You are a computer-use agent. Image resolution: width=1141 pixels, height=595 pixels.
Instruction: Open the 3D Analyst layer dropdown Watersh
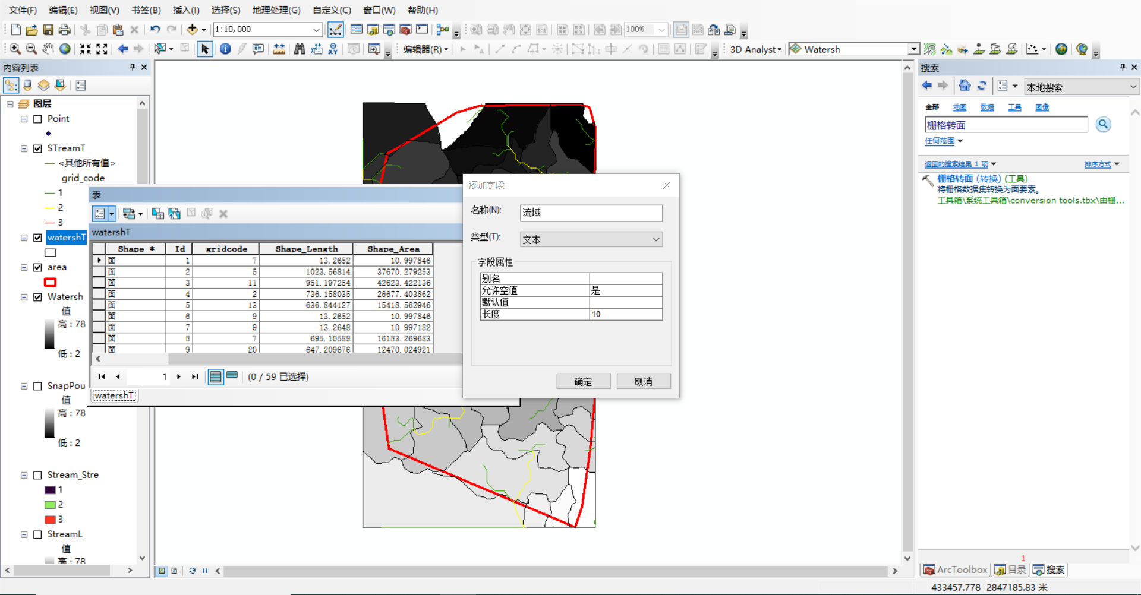click(x=913, y=49)
